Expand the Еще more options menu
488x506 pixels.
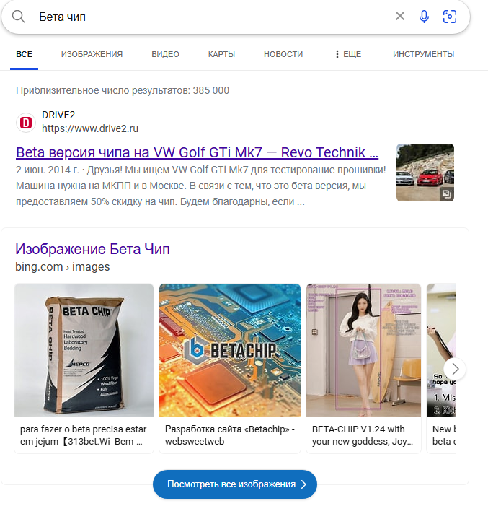pyautogui.click(x=347, y=54)
